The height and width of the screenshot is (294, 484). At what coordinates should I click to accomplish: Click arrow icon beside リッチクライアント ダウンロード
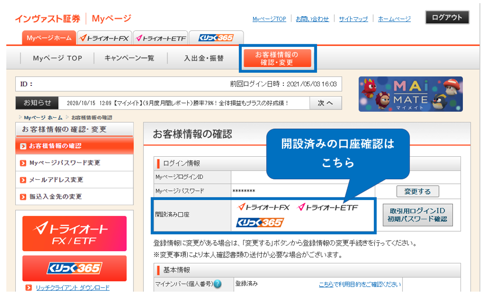(x=28, y=288)
